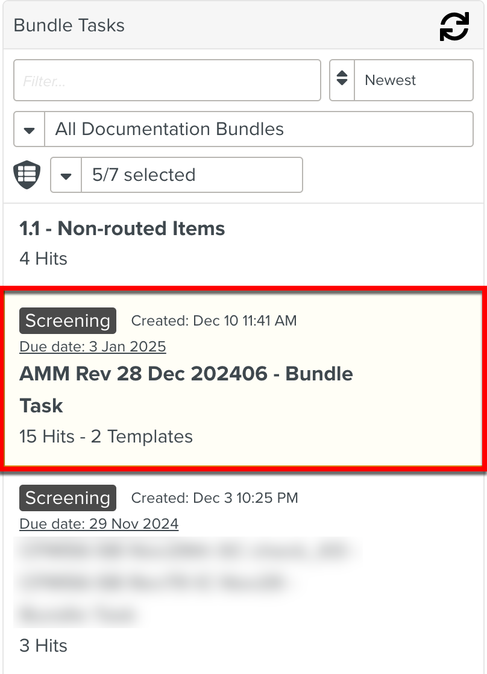Click Created: Dec 10 11:41 AM timestamp
The width and height of the screenshot is (487, 674).
coord(214,321)
